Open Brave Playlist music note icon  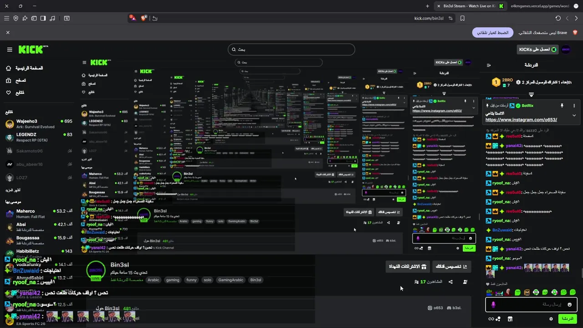[52, 18]
